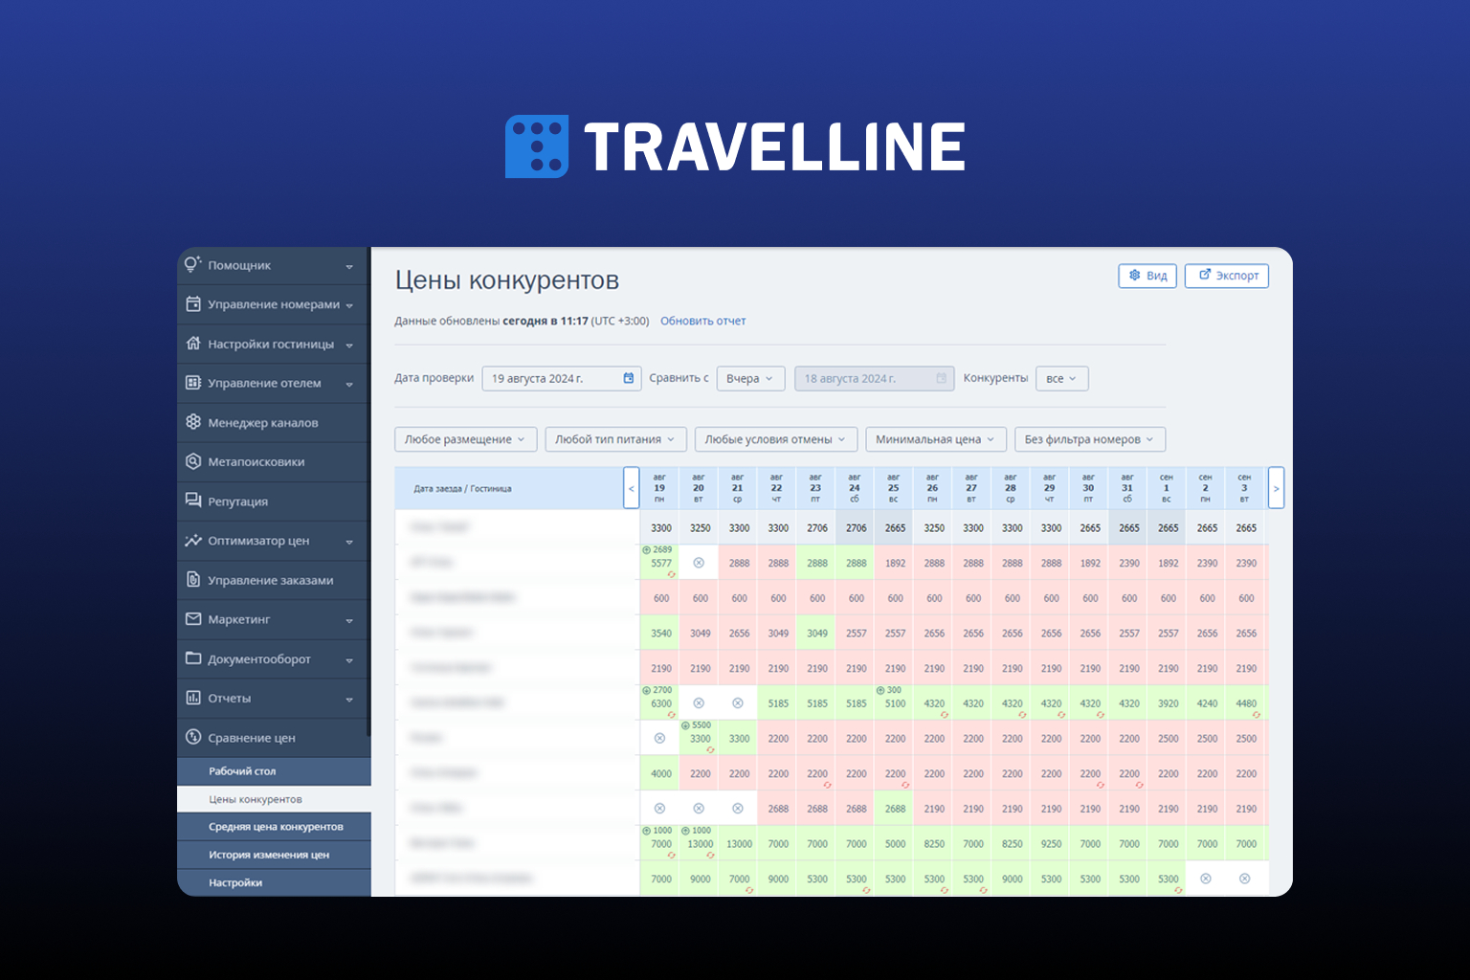Expand Управление номерами chevron
The width and height of the screenshot is (1470, 980).
pyautogui.click(x=349, y=305)
